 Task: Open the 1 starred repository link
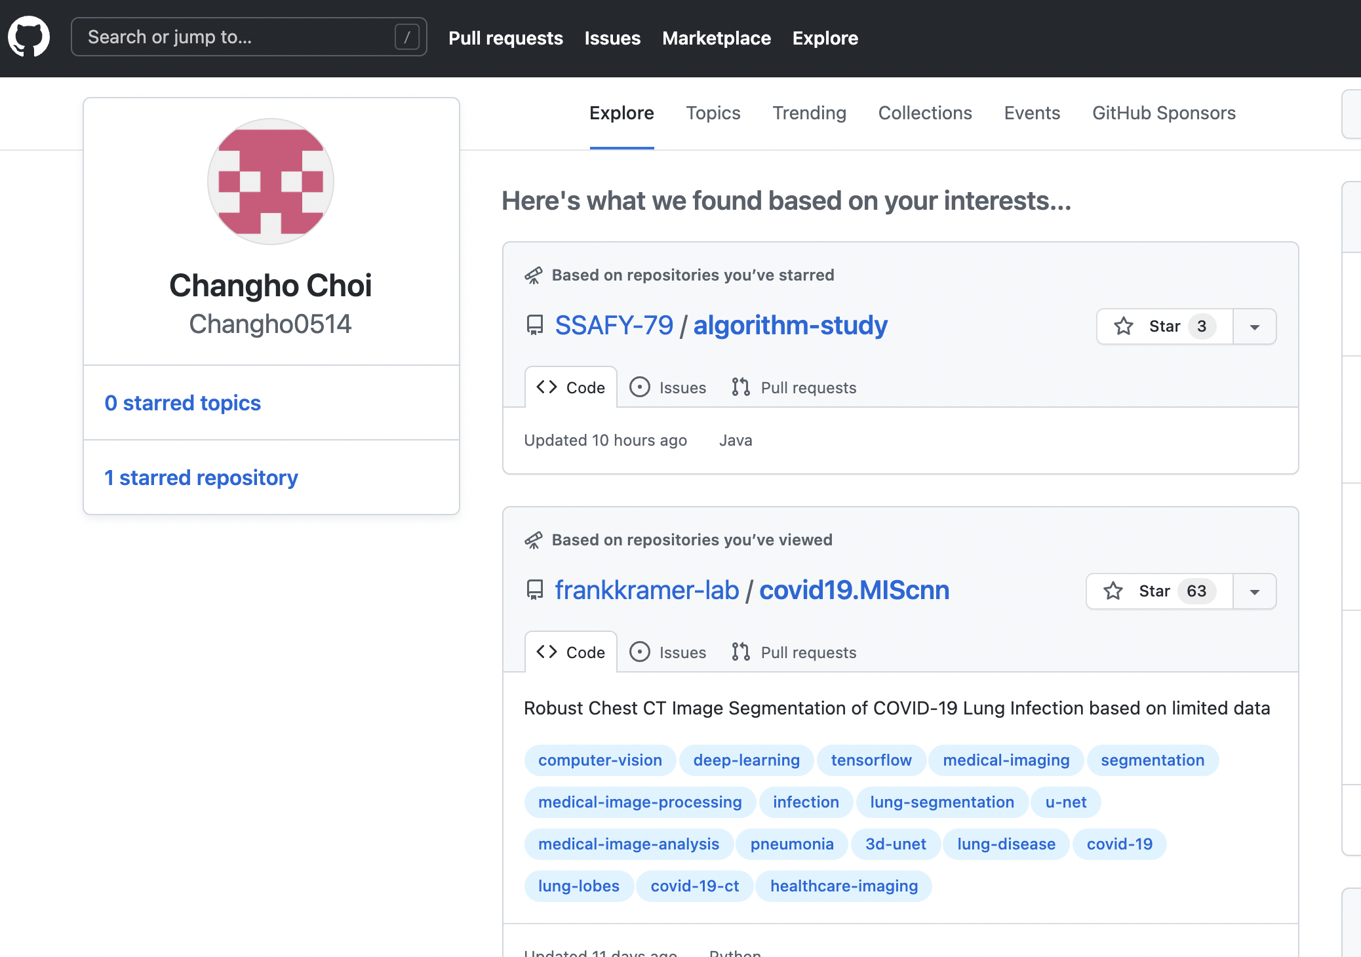(x=201, y=477)
